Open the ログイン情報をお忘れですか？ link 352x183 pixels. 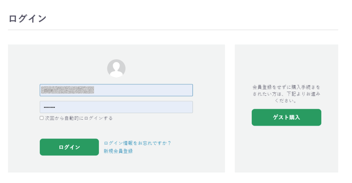138,143
